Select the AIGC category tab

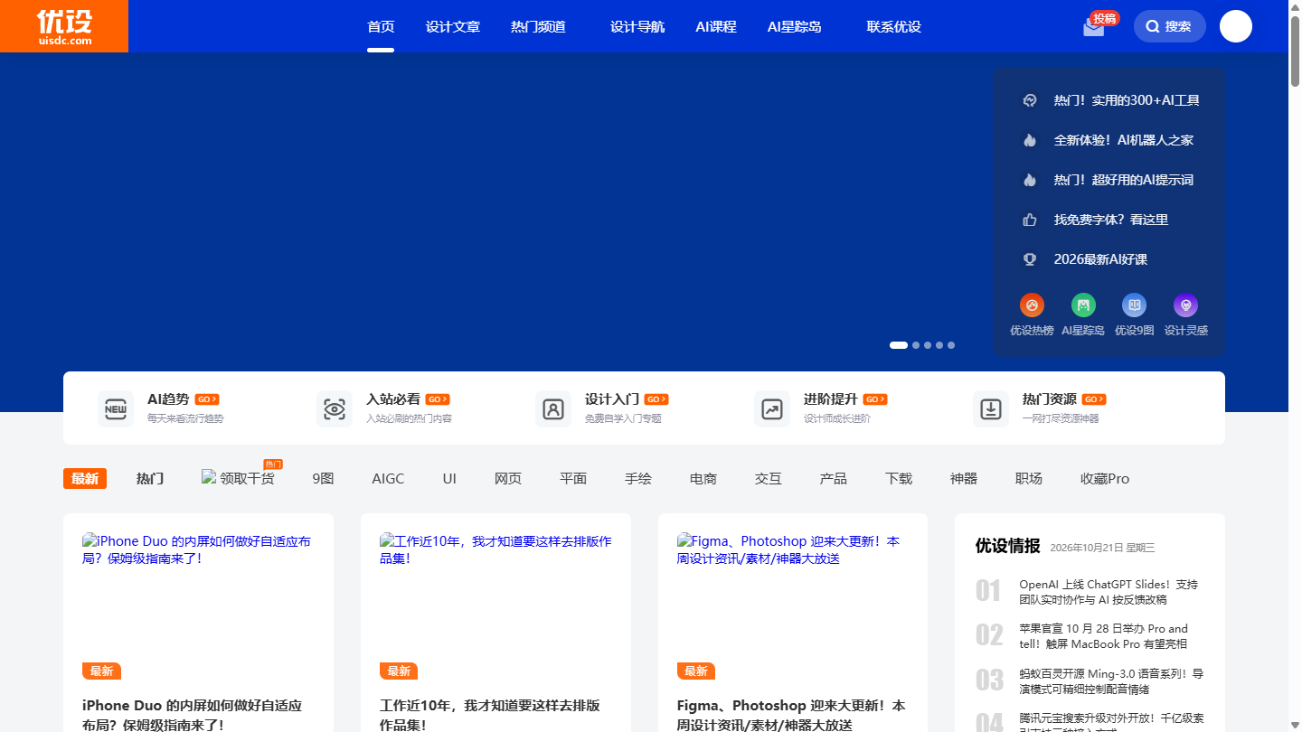[x=388, y=478]
